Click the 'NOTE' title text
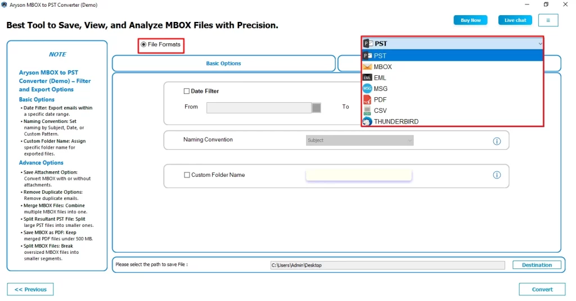The image size is (576, 301). click(57, 54)
